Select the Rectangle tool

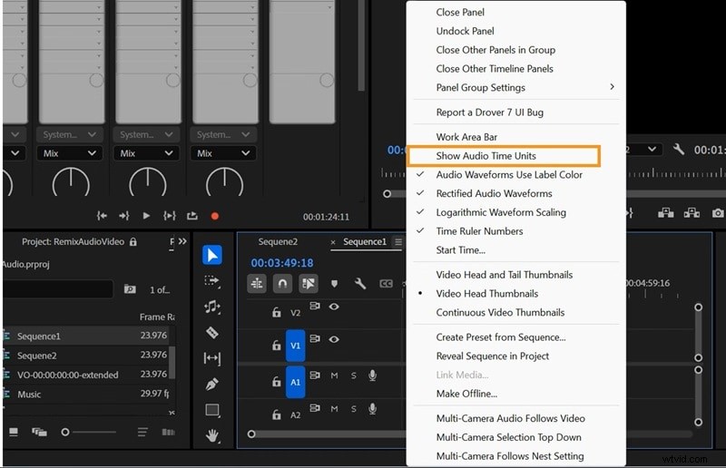[x=212, y=410]
